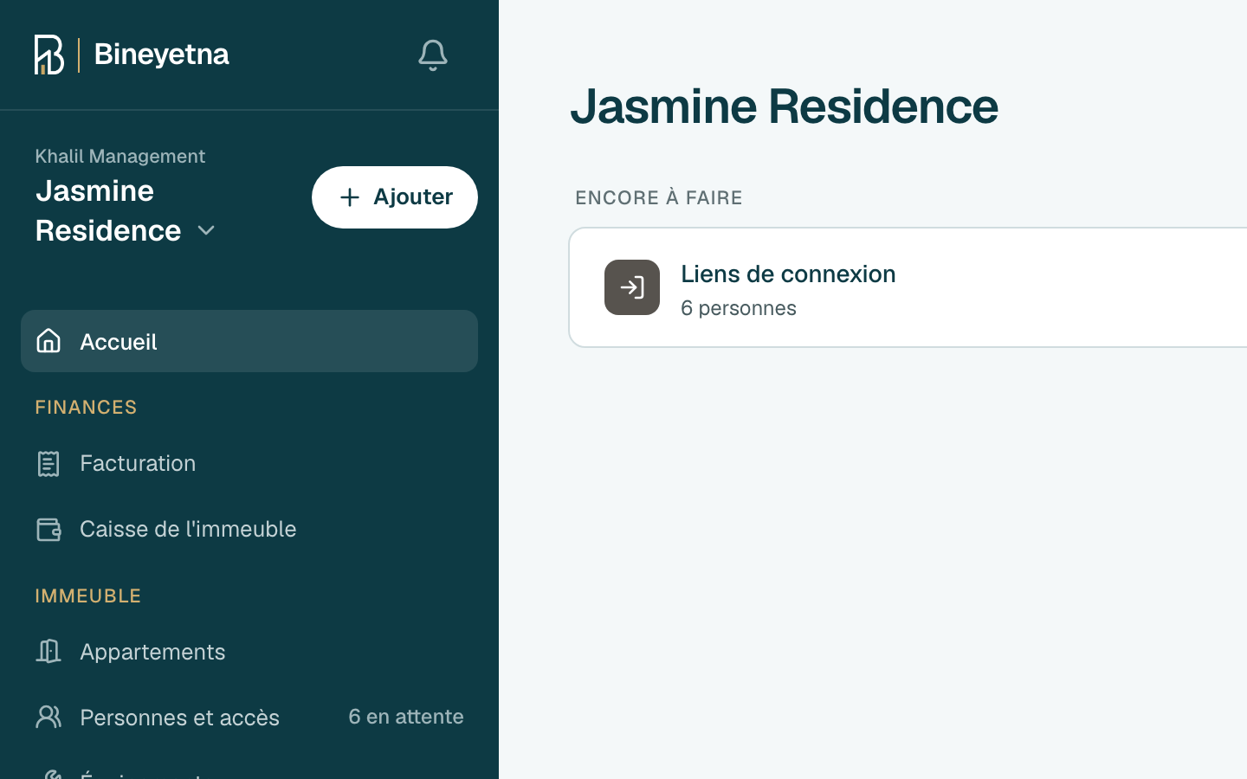Click the people icon for Personnes et accès
Viewport: 1247px width, 779px height.
(48, 717)
